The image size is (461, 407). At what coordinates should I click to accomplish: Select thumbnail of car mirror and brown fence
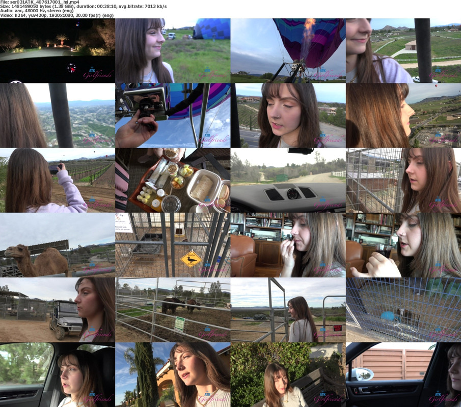coord(403,375)
